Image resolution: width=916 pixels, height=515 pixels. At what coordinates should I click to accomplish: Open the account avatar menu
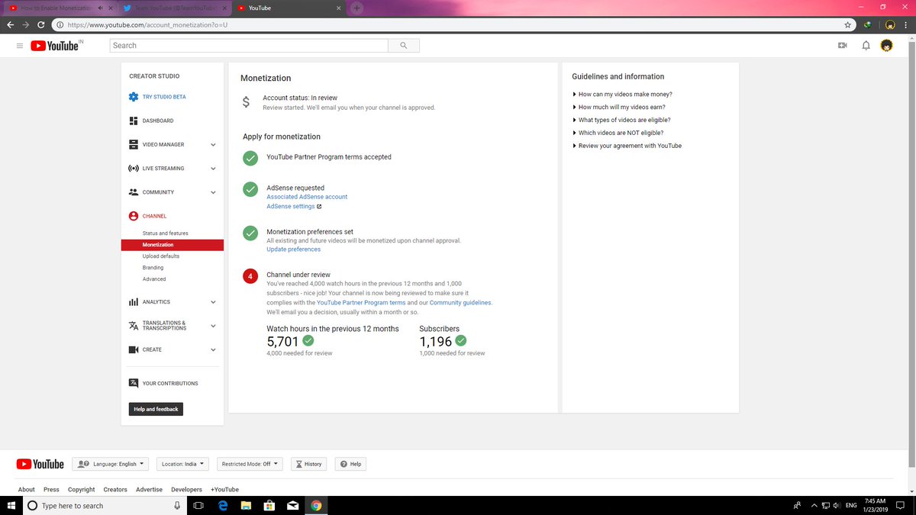point(886,46)
